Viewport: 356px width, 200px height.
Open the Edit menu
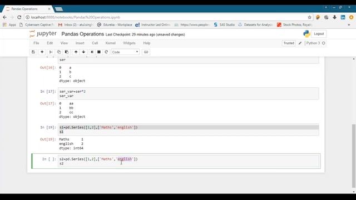click(50, 43)
